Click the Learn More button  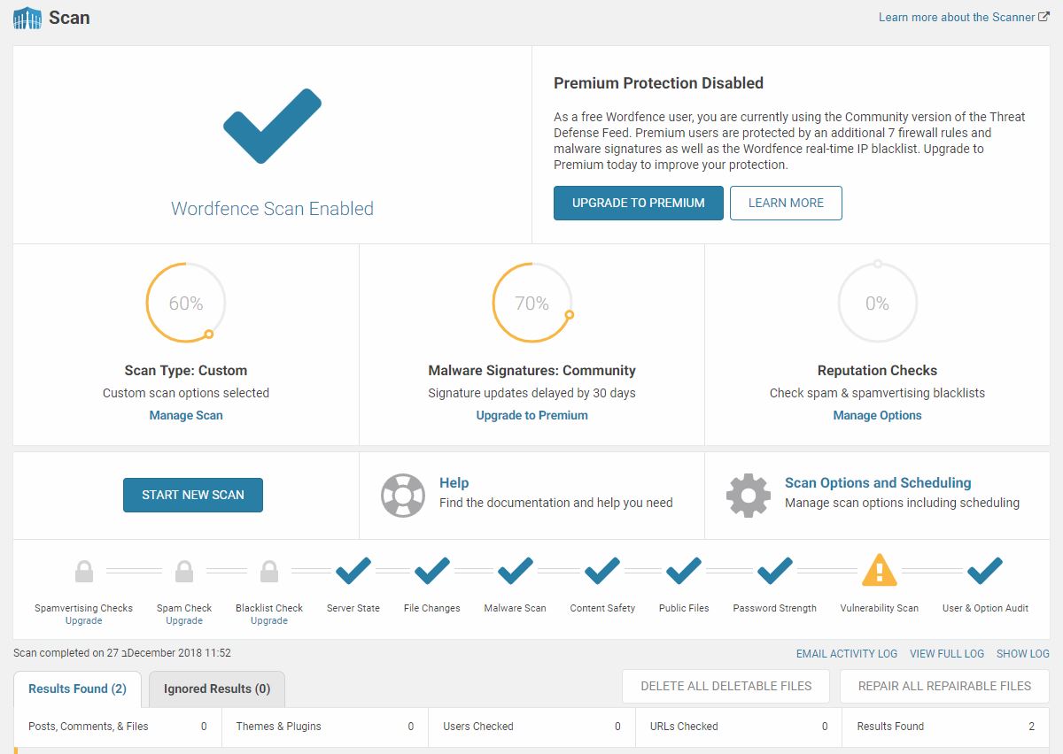pyautogui.click(x=786, y=203)
